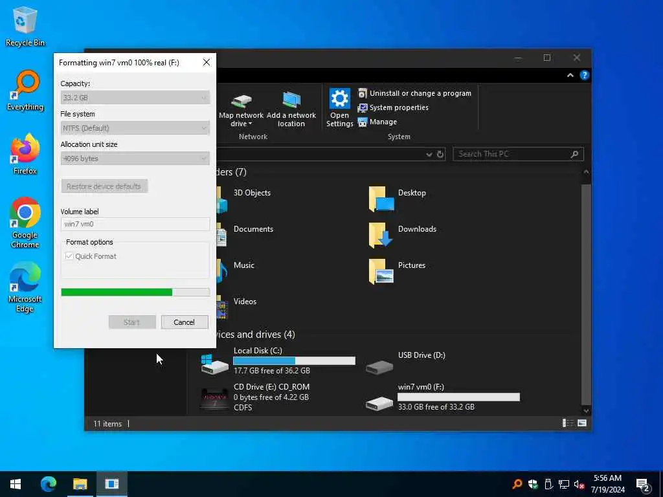The height and width of the screenshot is (497, 663).
Task: Click Restore device defaults button
Action: coord(104,186)
